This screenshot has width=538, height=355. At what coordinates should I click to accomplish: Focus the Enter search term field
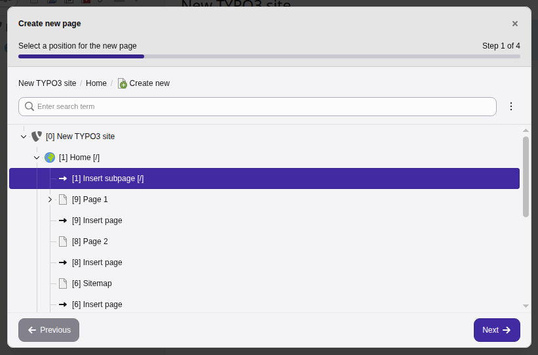point(258,106)
